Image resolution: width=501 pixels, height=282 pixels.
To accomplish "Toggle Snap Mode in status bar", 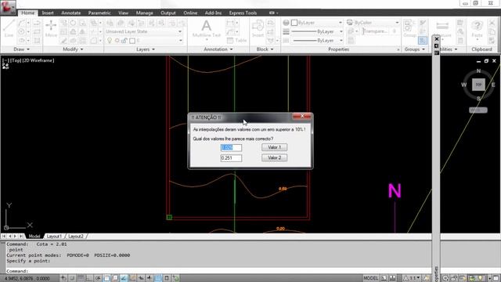I will click(72, 278).
